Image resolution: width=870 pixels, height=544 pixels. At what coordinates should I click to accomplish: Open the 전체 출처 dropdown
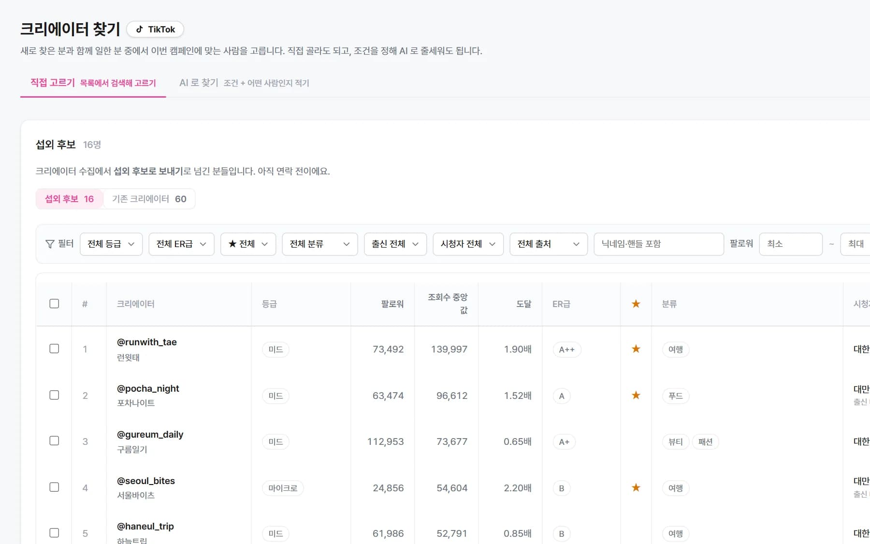point(549,244)
